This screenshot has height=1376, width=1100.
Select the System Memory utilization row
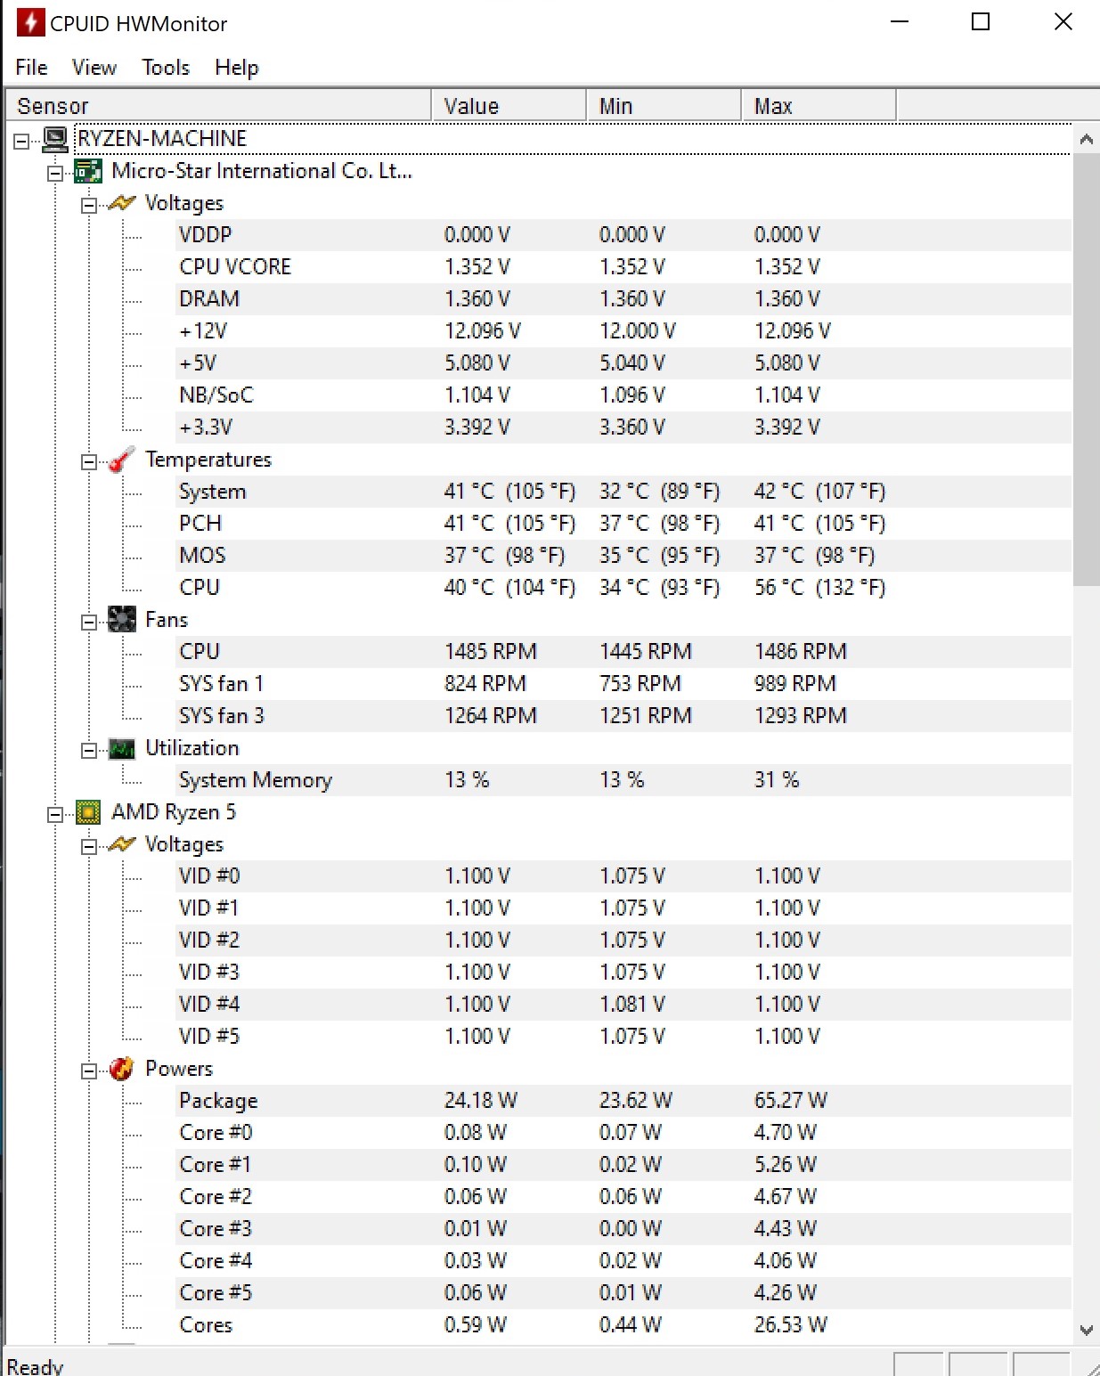coord(623,780)
